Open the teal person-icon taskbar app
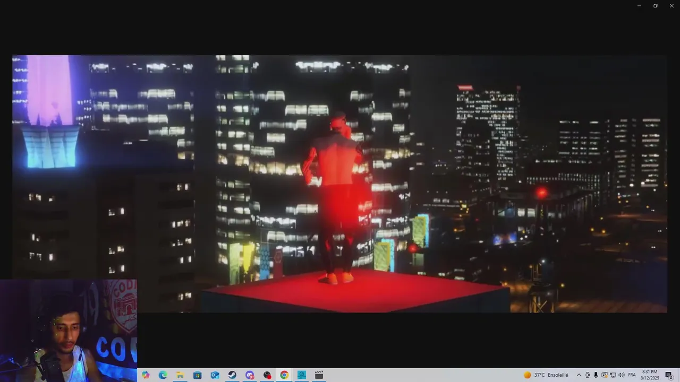The height and width of the screenshot is (382, 680). tap(302, 375)
